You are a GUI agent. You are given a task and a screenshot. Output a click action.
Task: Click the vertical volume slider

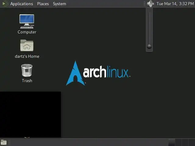[149, 30]
